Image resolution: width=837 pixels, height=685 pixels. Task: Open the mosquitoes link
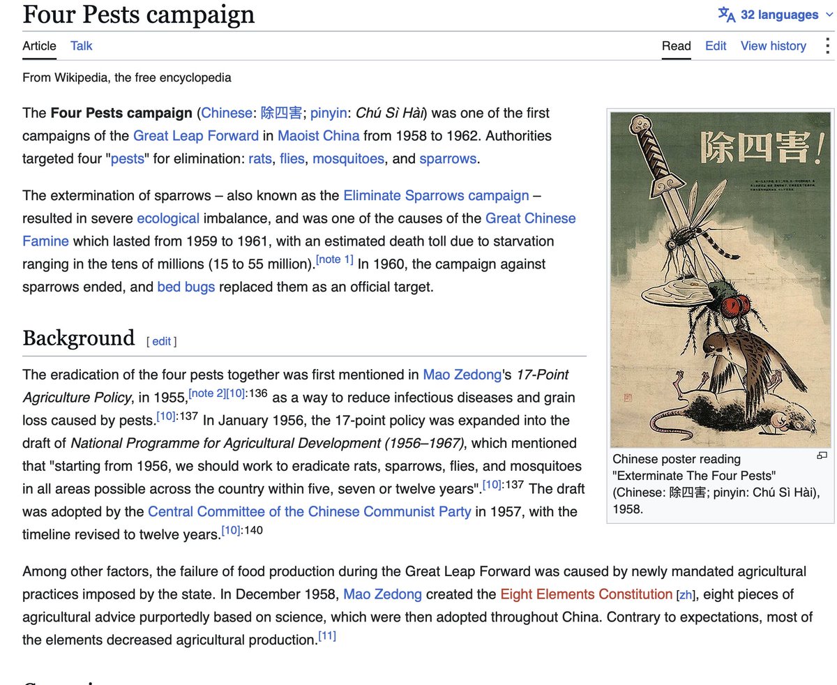348,158
